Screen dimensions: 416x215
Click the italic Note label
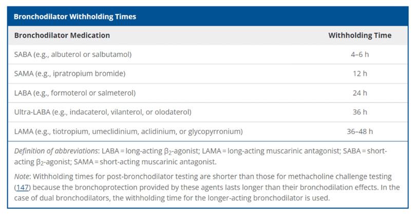click(22, 177)
